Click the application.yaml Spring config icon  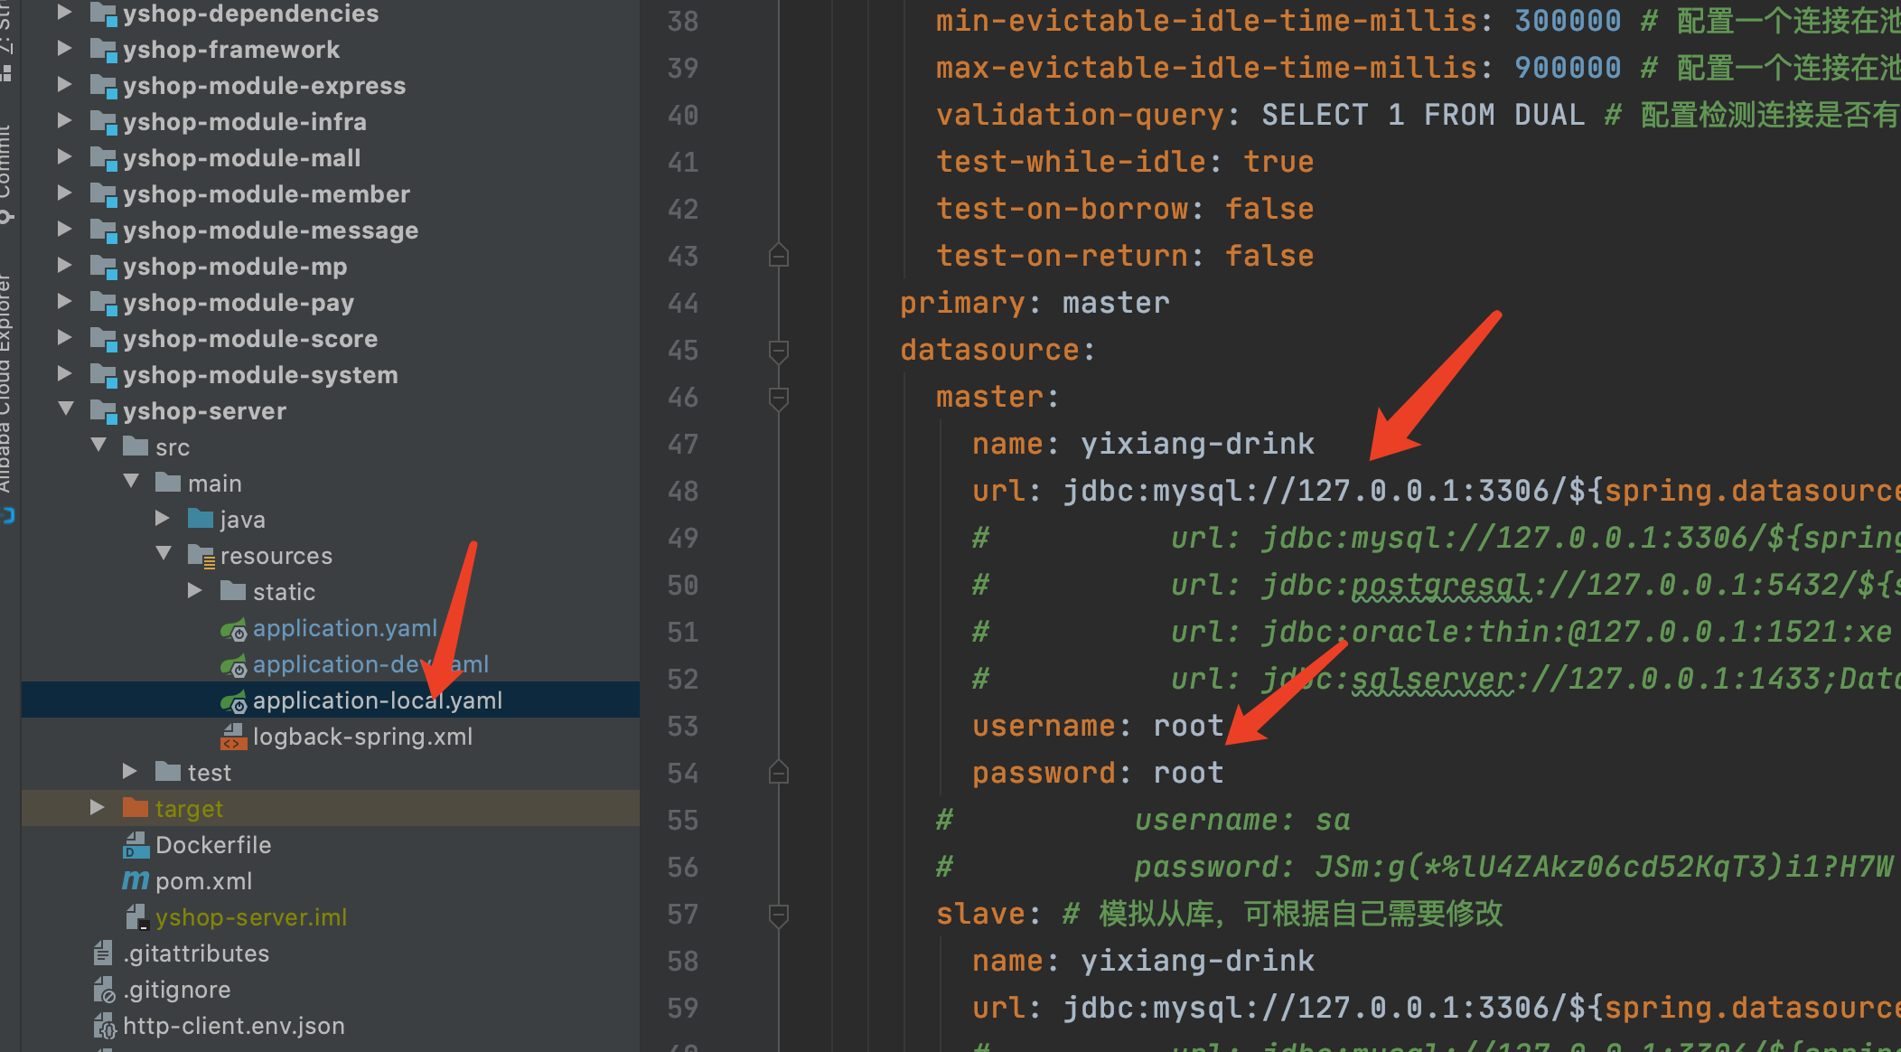[233, 629]
